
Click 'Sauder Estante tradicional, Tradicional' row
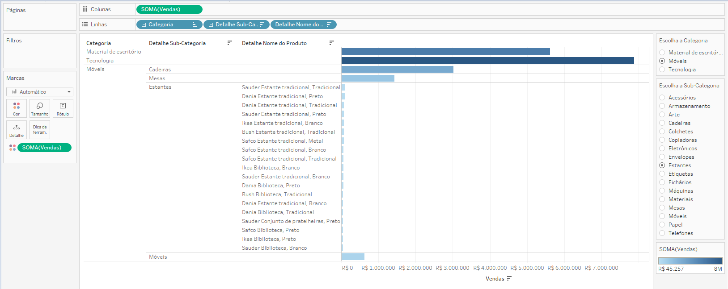coord(291,87)
